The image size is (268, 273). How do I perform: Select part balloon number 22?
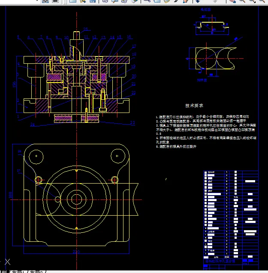133,93
